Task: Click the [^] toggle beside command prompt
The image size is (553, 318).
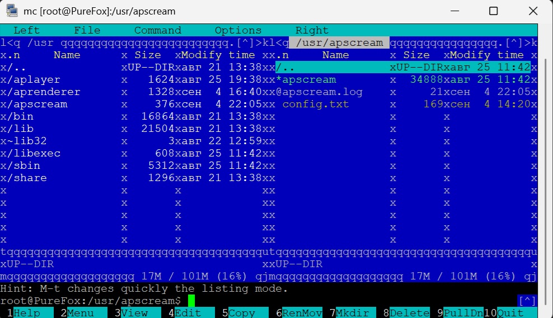Action: tap(527, 301)
